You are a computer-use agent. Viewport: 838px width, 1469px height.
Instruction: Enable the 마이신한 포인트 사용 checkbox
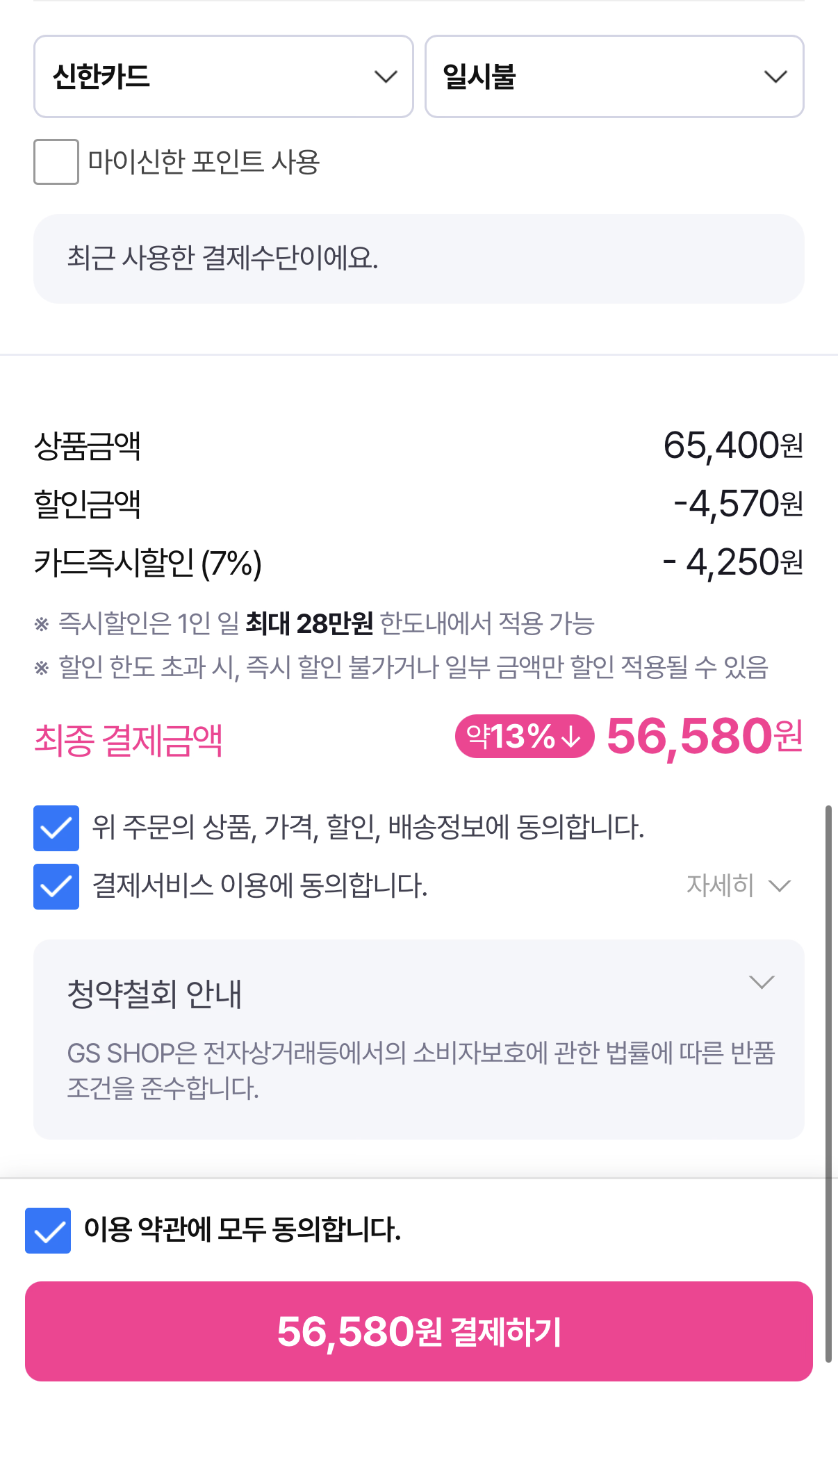(x=56, y=162)
